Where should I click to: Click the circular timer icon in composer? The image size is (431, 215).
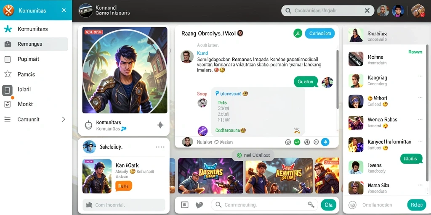pyautogui.click(x=316, y=142)
